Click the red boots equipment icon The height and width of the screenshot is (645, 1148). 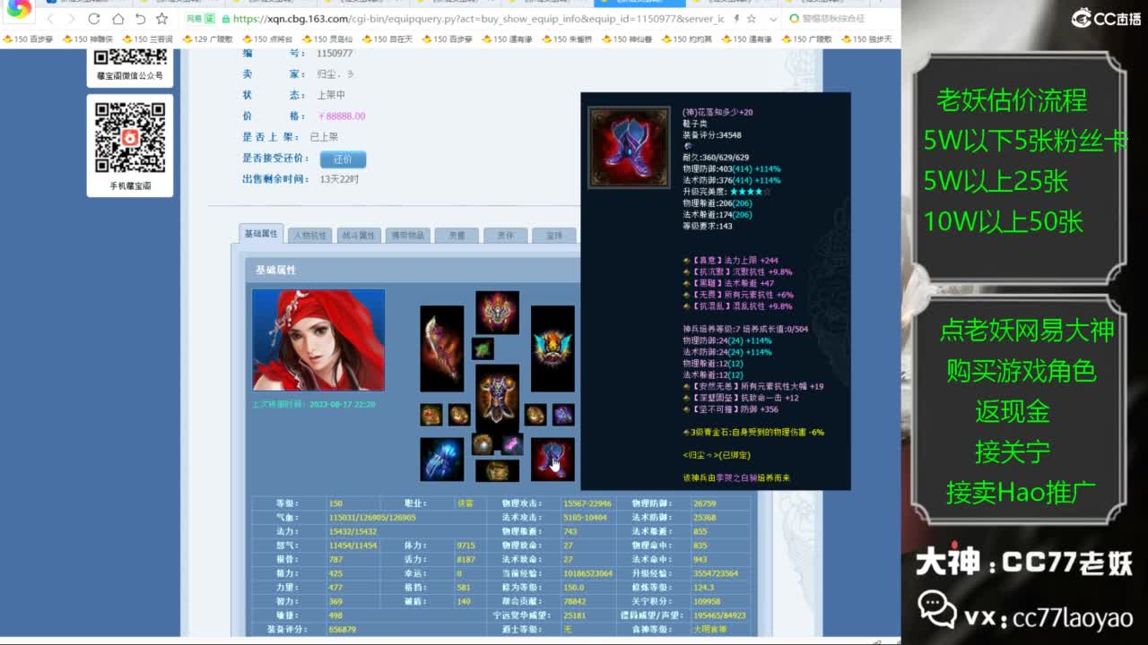click(x=552, y=459)
